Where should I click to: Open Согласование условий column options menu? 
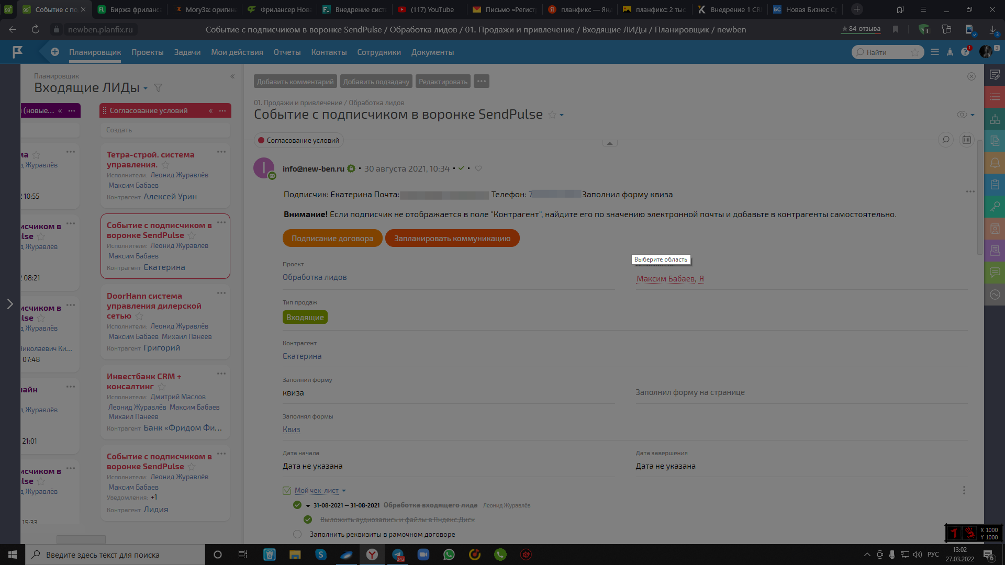pyautogui.click(x=222, y=110)
